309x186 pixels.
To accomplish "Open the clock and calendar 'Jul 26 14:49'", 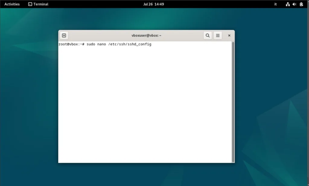I will click(x=154, y=4).
